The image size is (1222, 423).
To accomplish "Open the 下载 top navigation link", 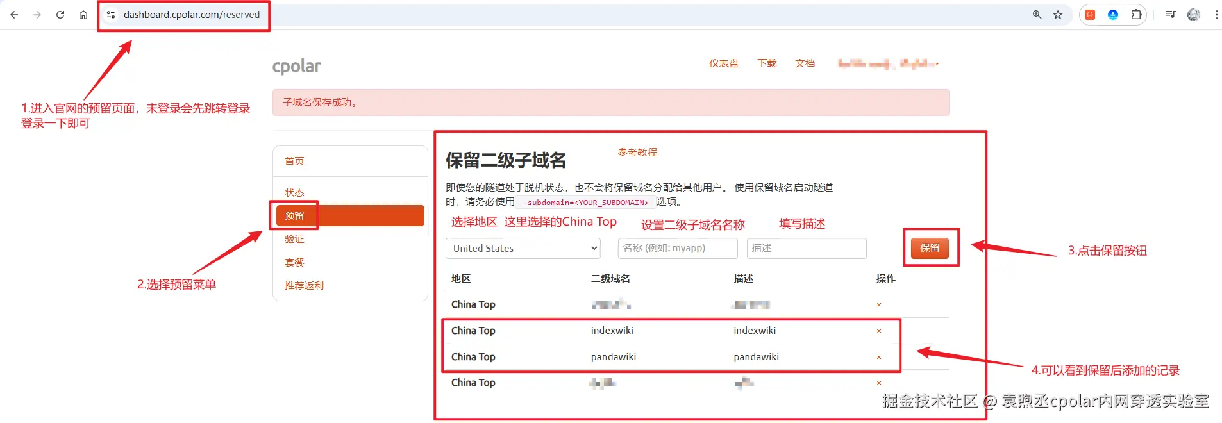I will click(767, 63).
